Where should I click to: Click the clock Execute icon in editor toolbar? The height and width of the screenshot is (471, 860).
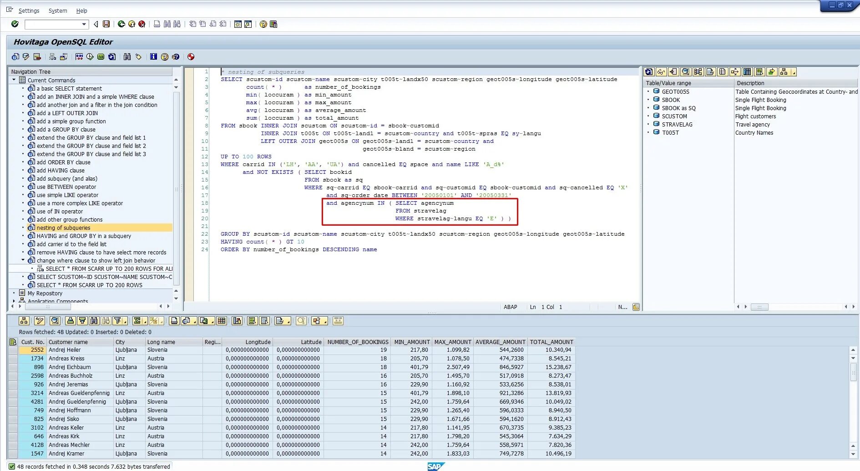(x=90, y=57)
